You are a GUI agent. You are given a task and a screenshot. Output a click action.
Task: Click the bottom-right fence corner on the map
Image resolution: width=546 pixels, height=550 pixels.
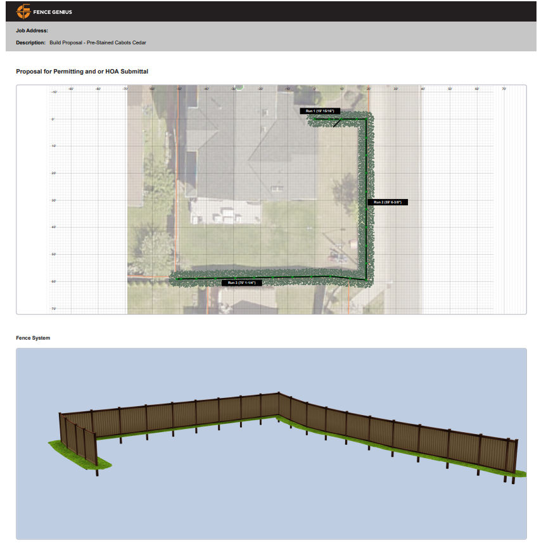[x=367, y=279]
